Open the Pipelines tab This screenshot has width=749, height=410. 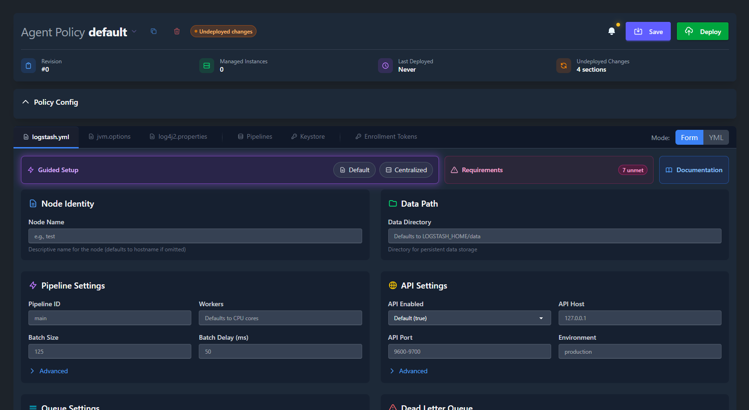tap(255, 136)
